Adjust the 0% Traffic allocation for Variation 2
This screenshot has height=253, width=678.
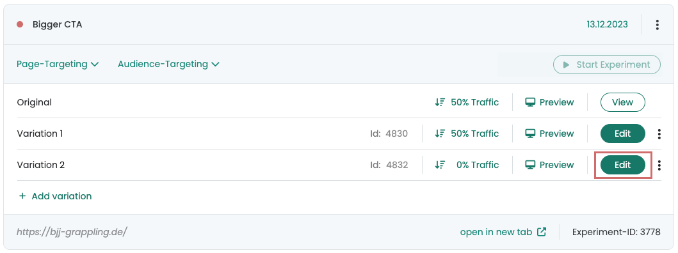(467, 165)
